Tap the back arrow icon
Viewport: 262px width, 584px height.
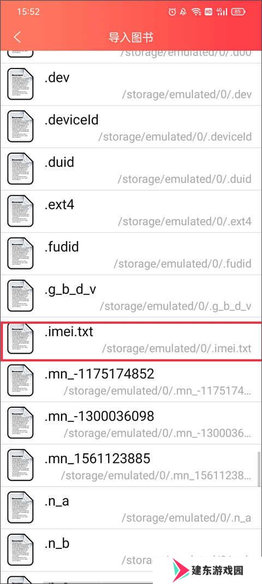click(17, 37)
